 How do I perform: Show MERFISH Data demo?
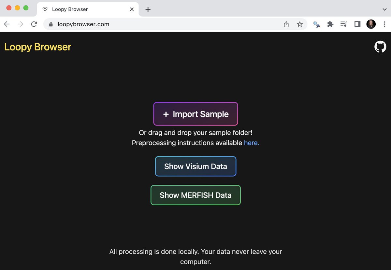(x=195, y=195)
